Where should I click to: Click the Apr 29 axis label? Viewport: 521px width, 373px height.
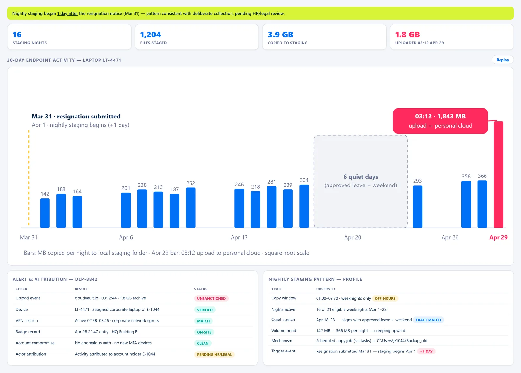[498, 237]
